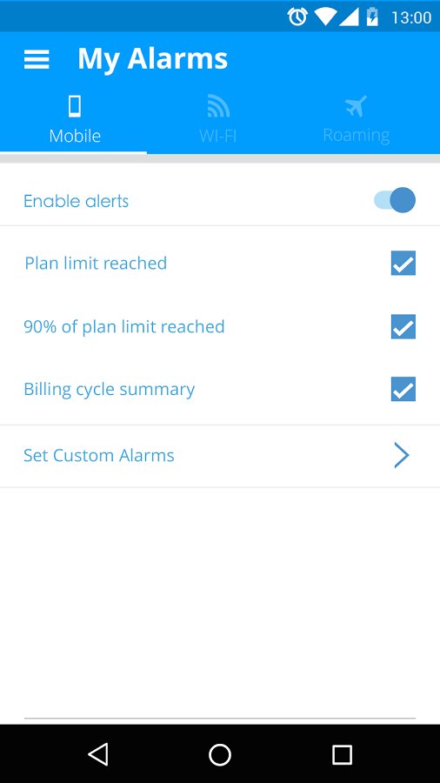Tap the Roaming airplane icon
Image resolution: width=440 pixels, height=783 pixels.
pos(356,106)
